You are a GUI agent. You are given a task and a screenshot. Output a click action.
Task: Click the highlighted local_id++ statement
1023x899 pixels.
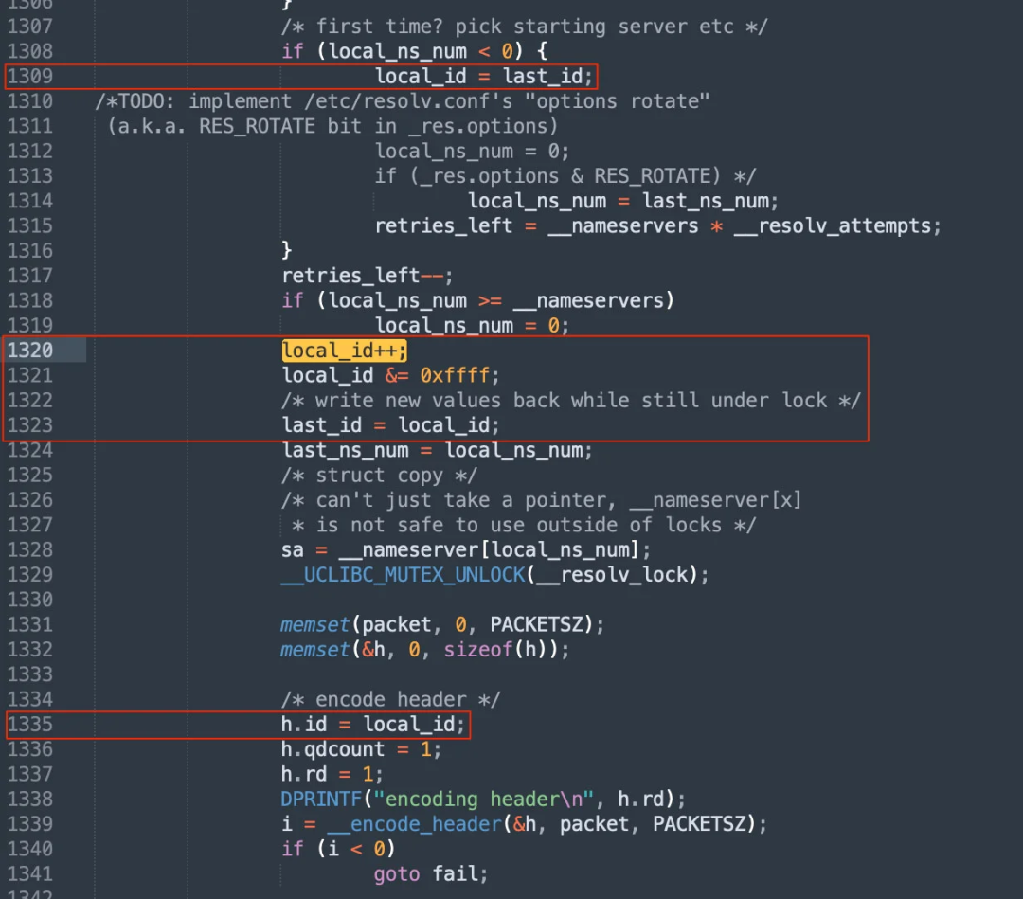(x=344, y=351)
